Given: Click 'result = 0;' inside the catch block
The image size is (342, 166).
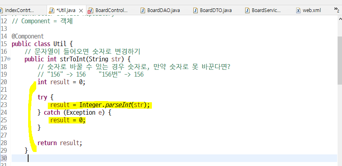Looking at the screenshot, I should (68, 120).
